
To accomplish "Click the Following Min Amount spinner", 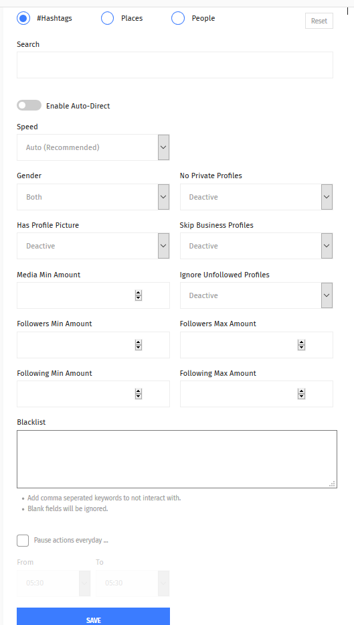I will (x=138, y=394).
